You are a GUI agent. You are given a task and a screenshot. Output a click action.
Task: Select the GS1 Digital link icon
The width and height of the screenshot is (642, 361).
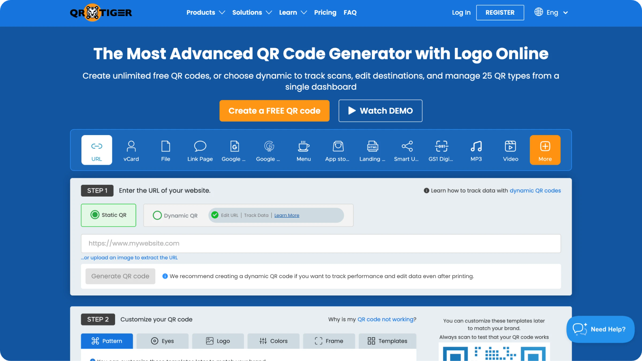tap(441, 146)
